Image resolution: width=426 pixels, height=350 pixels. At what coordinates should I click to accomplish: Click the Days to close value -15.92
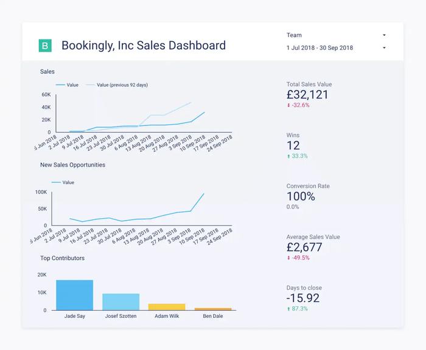302,298
